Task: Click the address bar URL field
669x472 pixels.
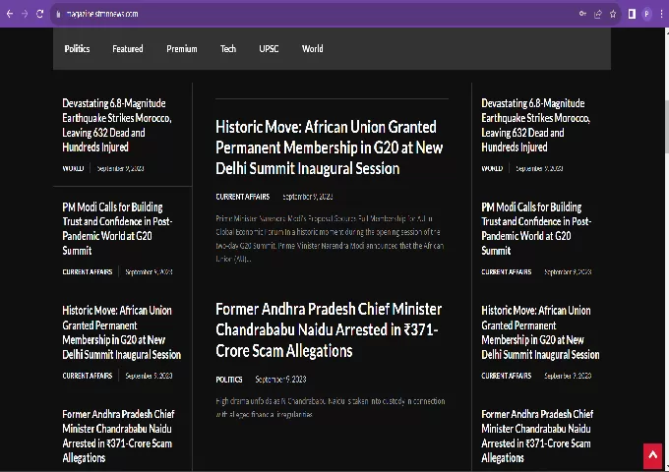Action: [295, 14]
